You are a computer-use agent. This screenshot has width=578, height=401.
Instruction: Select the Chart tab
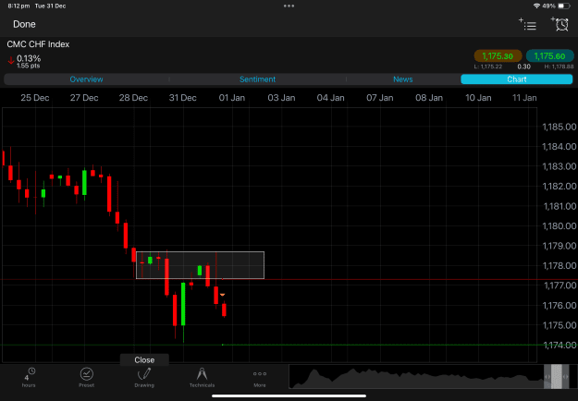click(x=516, y=79)
